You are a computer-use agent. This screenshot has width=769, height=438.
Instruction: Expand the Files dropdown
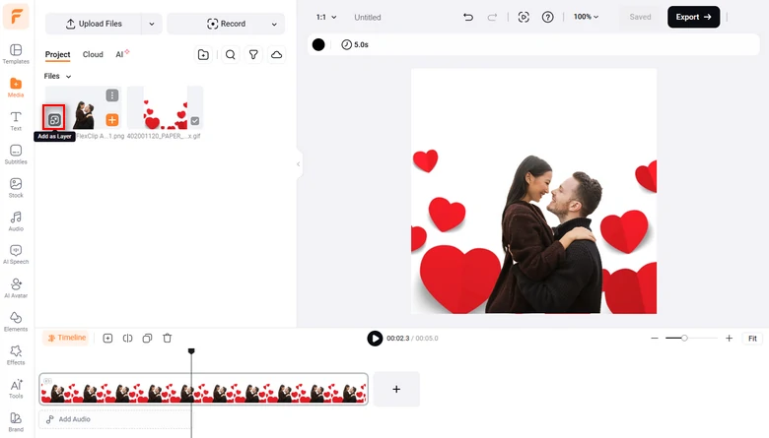point(57,77)
